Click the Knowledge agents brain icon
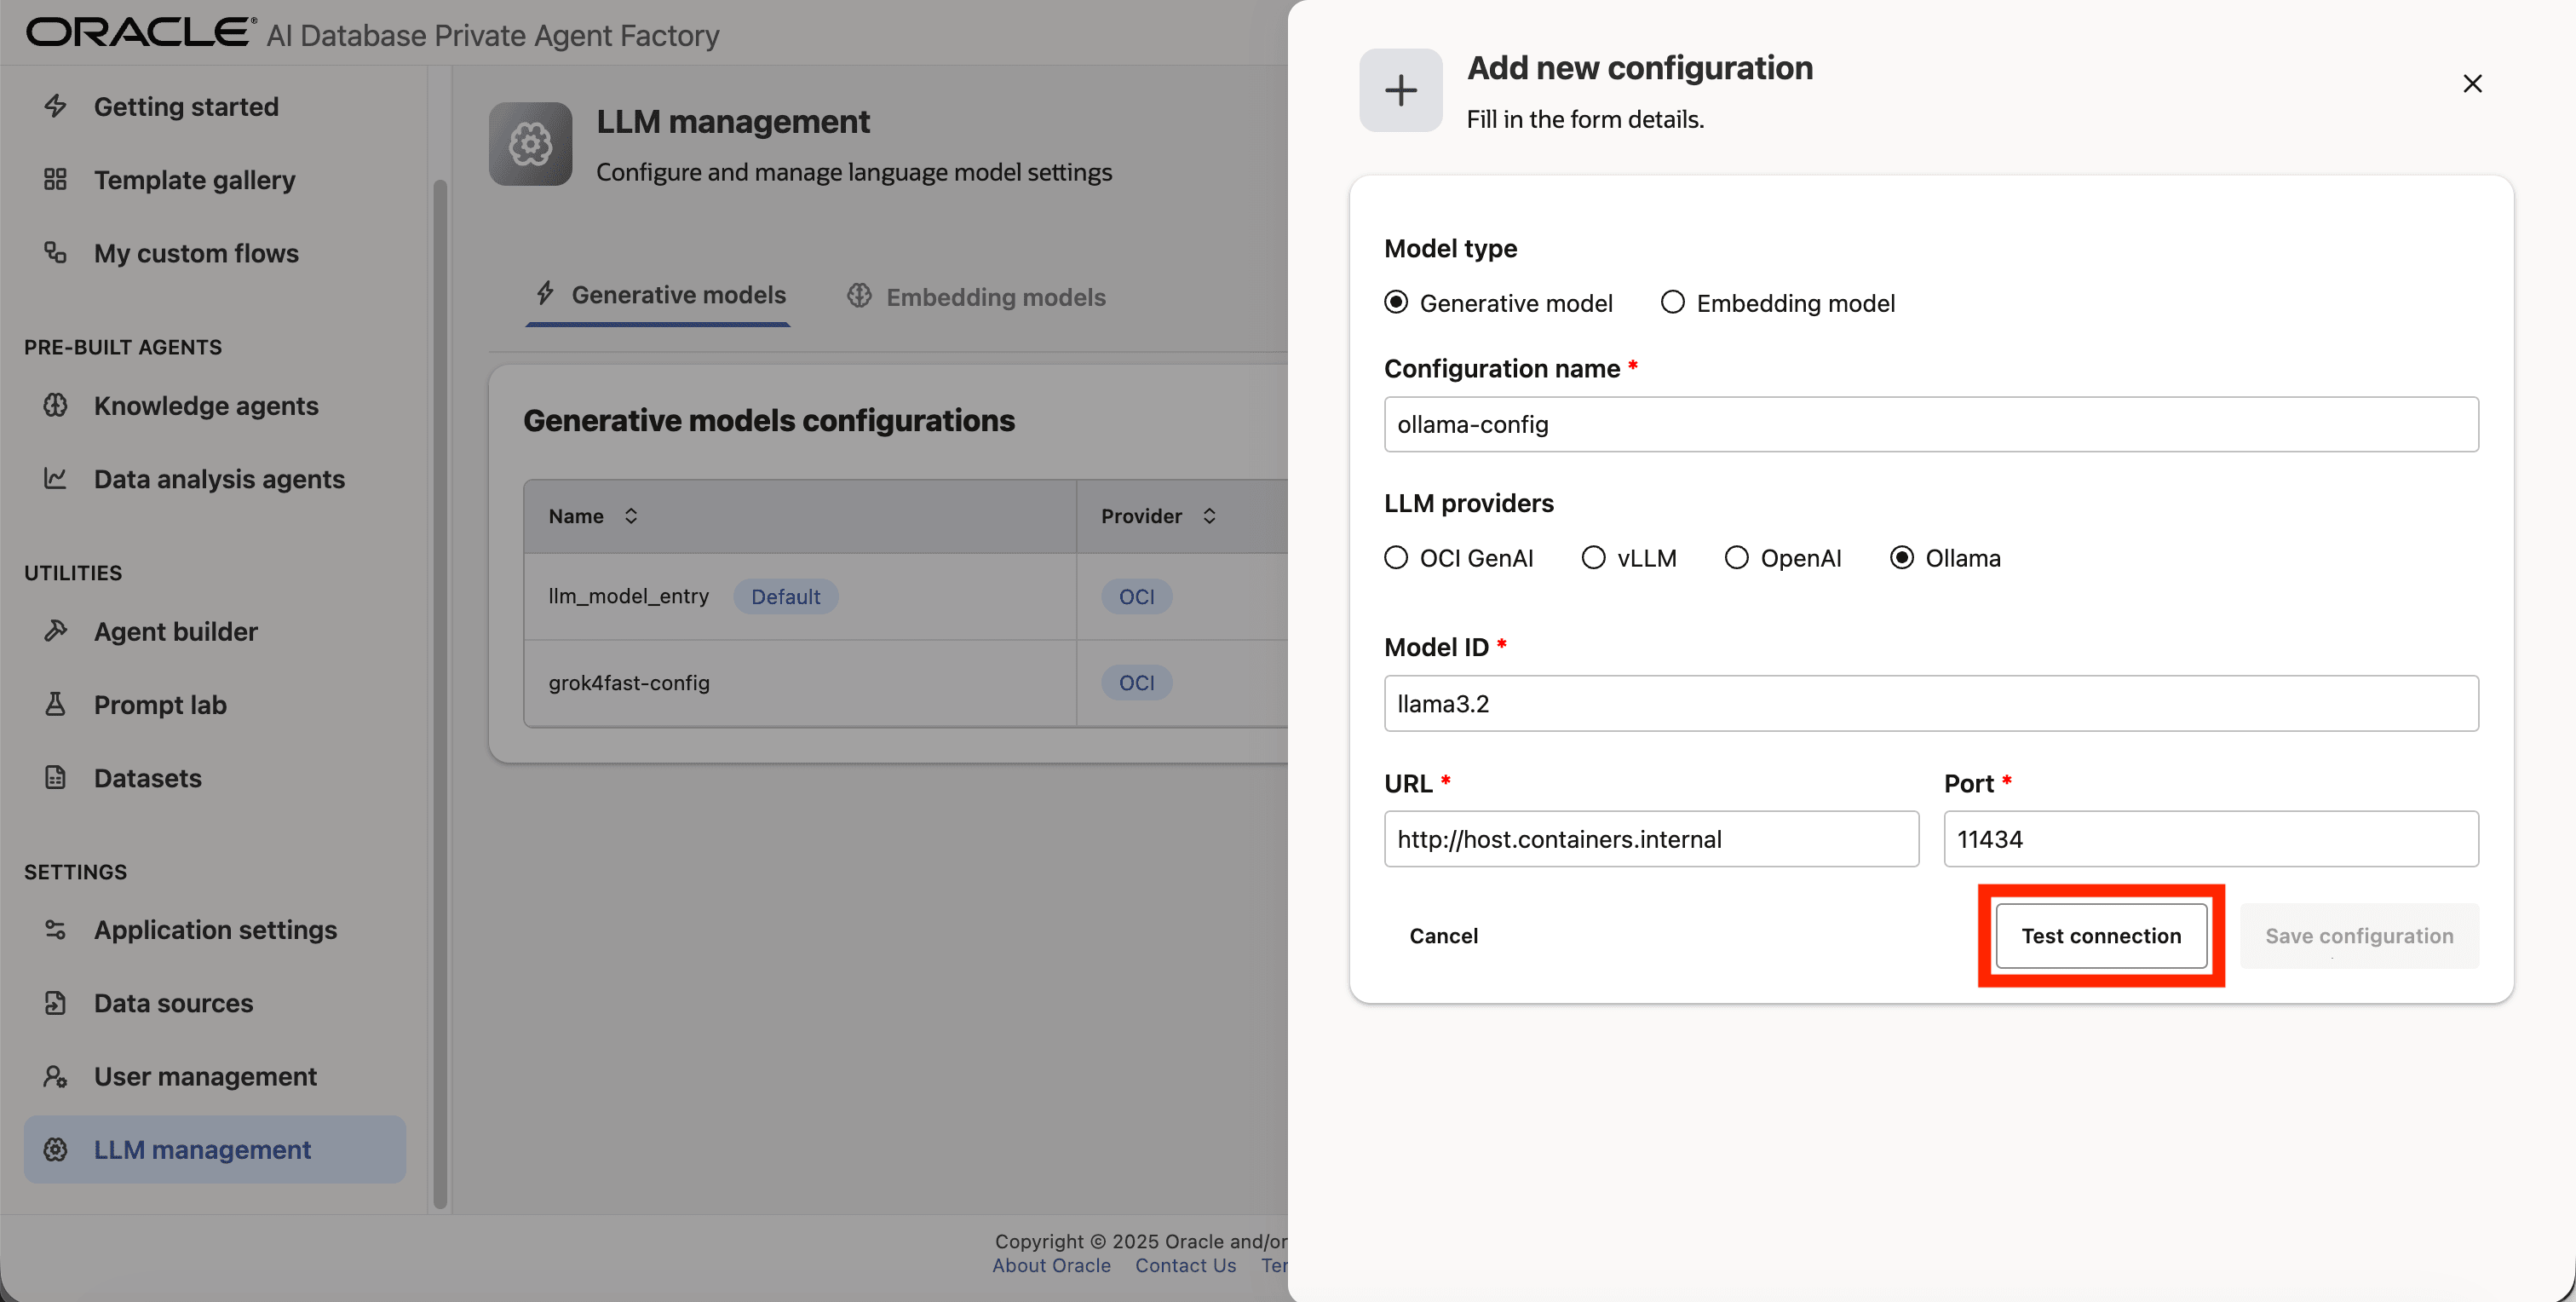Image resolution: width=2576 pixels, height=1302 pixels. [56, 406]
